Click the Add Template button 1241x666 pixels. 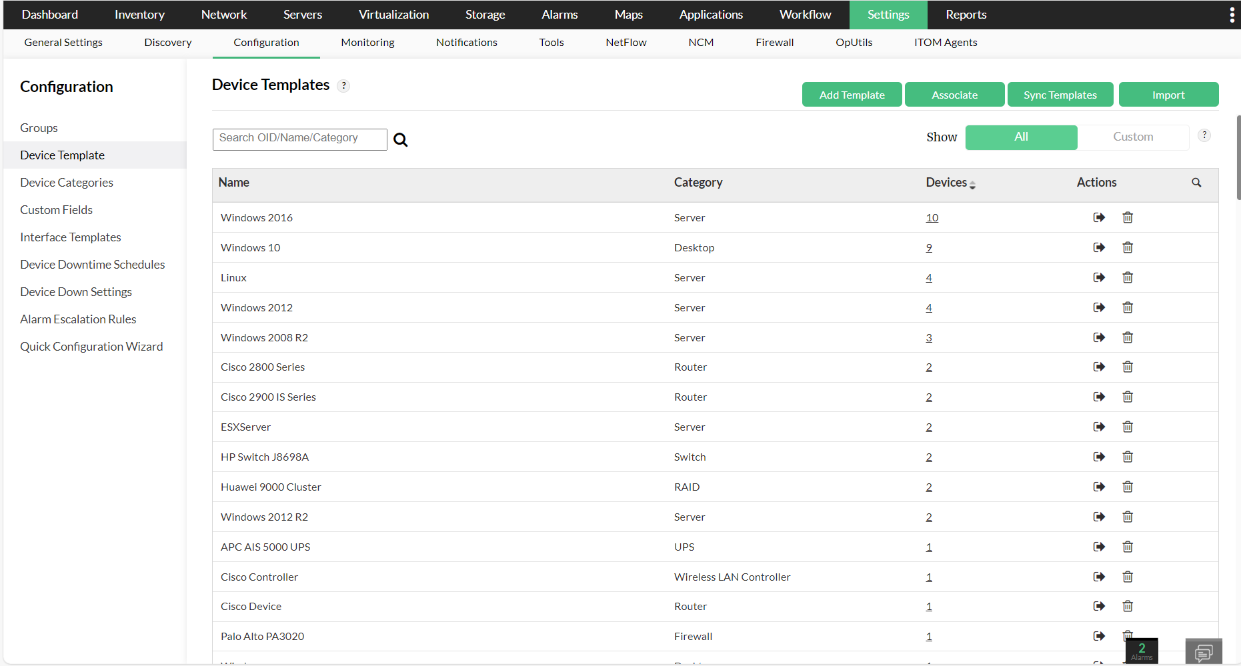(852, 95)
